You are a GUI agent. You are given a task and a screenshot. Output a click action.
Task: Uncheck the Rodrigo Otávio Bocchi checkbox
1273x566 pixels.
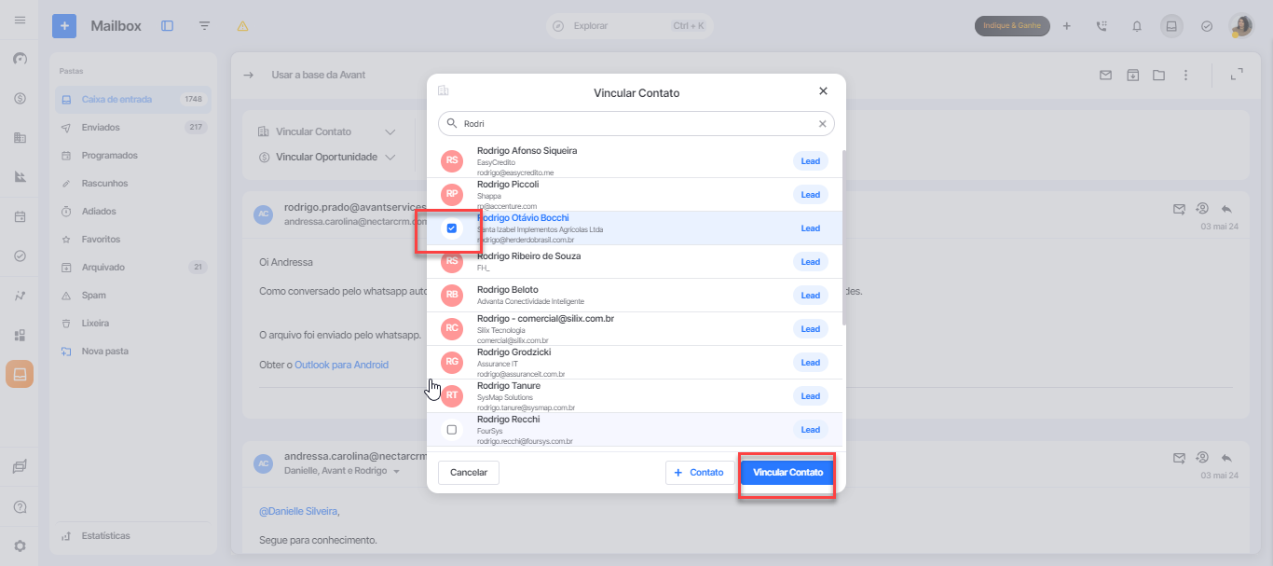point(452,228)
